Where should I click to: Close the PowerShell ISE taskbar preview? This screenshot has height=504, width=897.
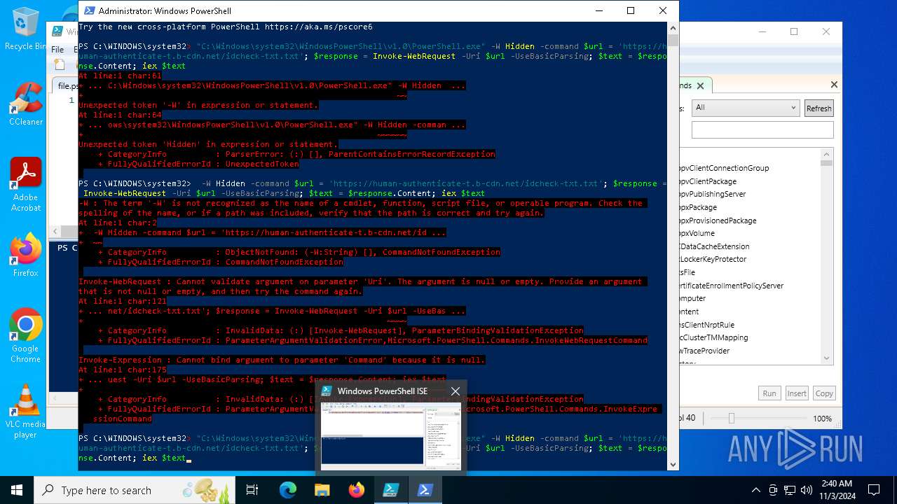[x=455, y=391]
